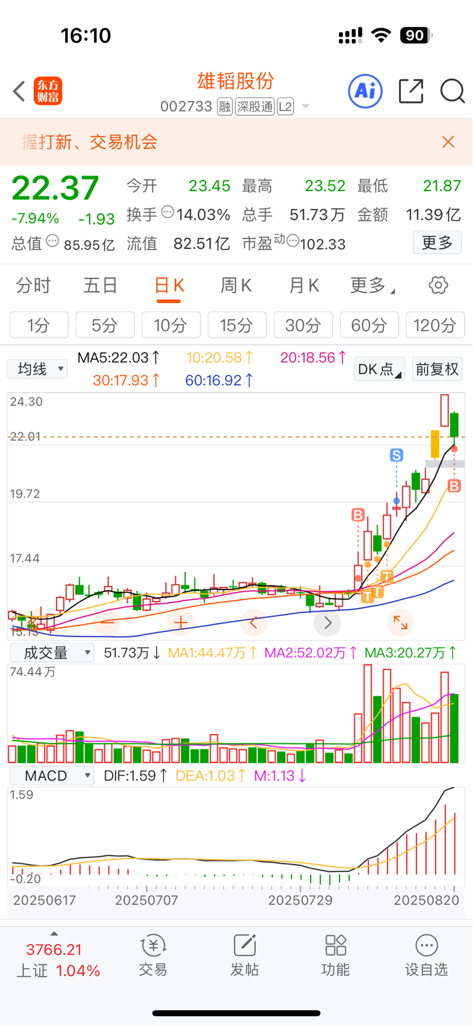Tap the B marker at chart's right edge
473x1026 pixels.
(454, 486)
